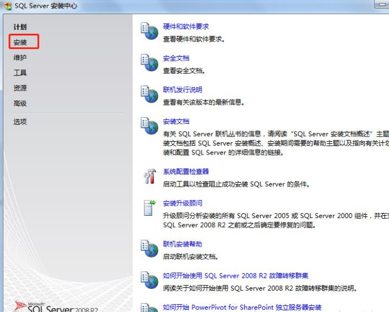
Task: Open the 选项 category
Action: click(20, 122)
